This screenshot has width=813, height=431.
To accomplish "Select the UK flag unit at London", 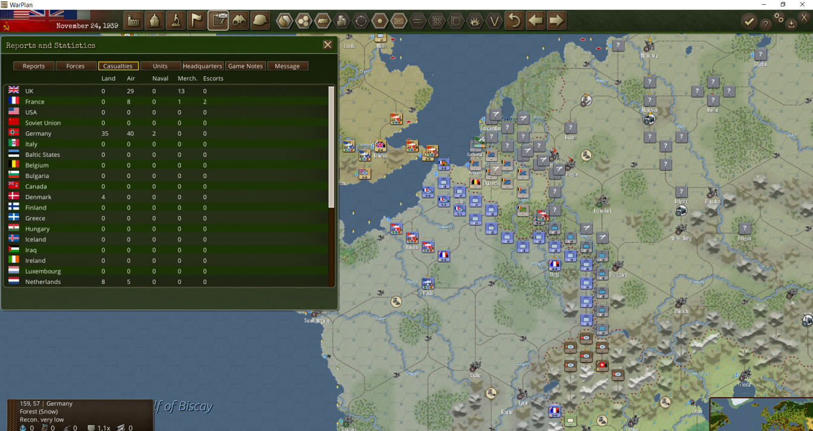I will point(380,145).
